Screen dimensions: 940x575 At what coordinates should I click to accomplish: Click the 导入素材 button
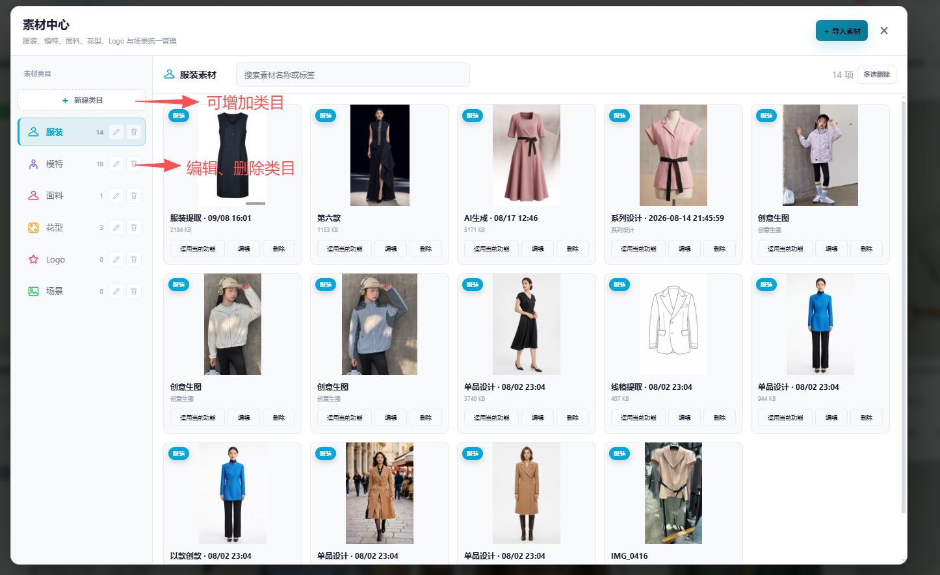click(x=842, y=31)
